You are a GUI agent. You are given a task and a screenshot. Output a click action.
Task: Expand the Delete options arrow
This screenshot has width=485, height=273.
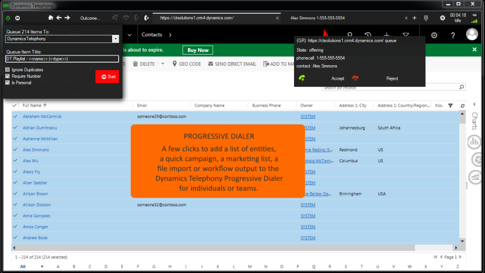pos(163,64)
